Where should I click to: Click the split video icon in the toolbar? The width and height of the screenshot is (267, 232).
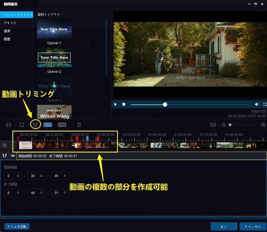(9, 125)
